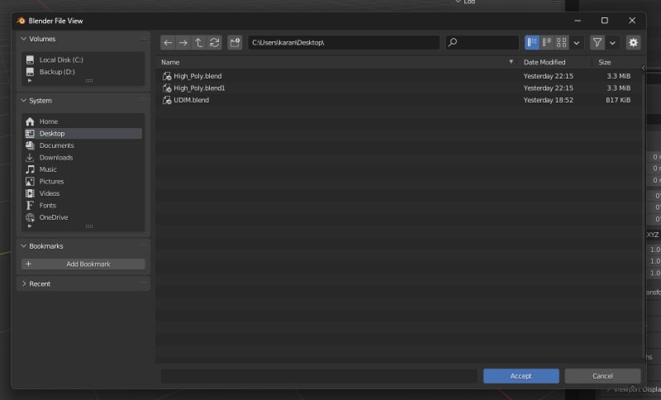Click the file path field
This screenshot has height=400, width=661.
coord(344,43)
